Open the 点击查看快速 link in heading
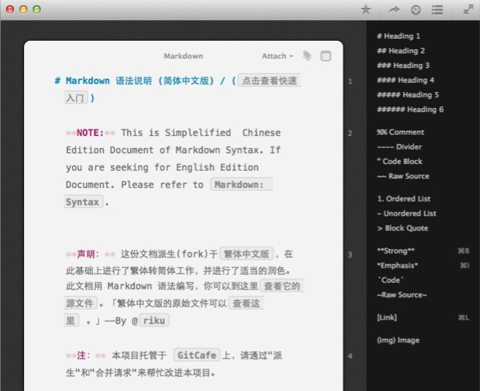480x391 pixels. click(269, 81)
